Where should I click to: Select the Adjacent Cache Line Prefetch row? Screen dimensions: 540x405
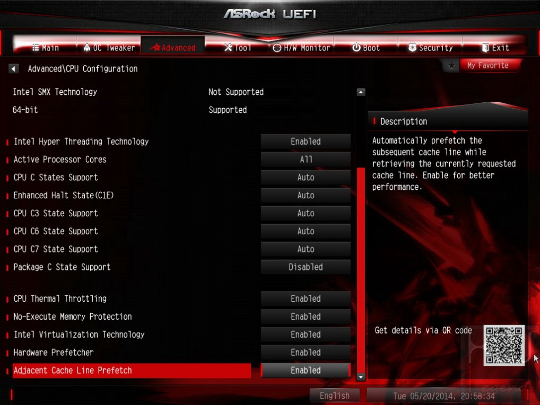click(132, 371)
